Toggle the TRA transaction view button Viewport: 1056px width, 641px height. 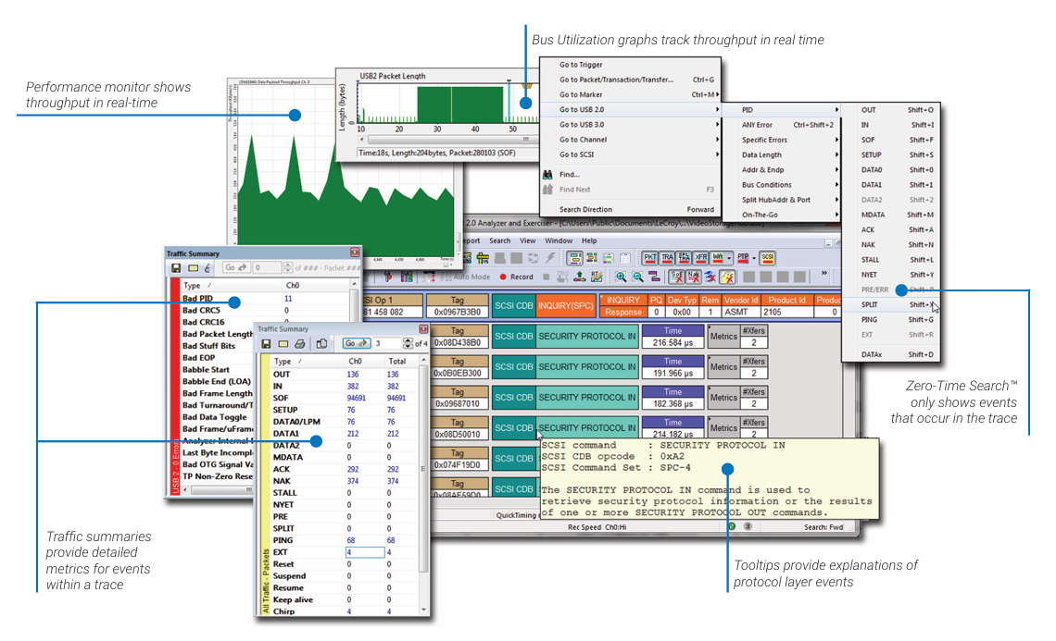point(669,257)
